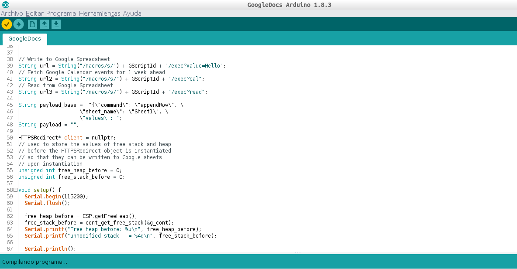
Task: Click 'unsigned int free_stack_before = 0;' line
Action: (72, 177)
